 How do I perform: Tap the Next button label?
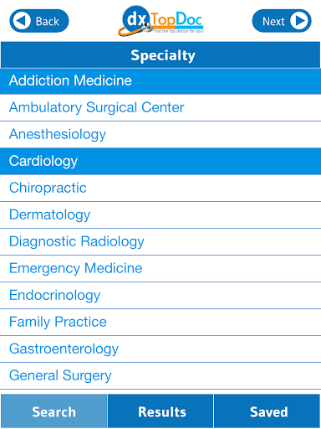pos(273,21)
